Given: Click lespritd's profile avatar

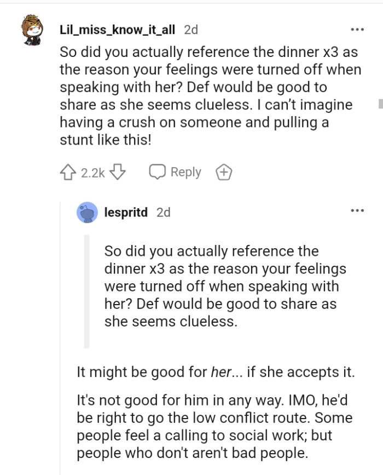Looking at the screenshot, I should 88,212.
